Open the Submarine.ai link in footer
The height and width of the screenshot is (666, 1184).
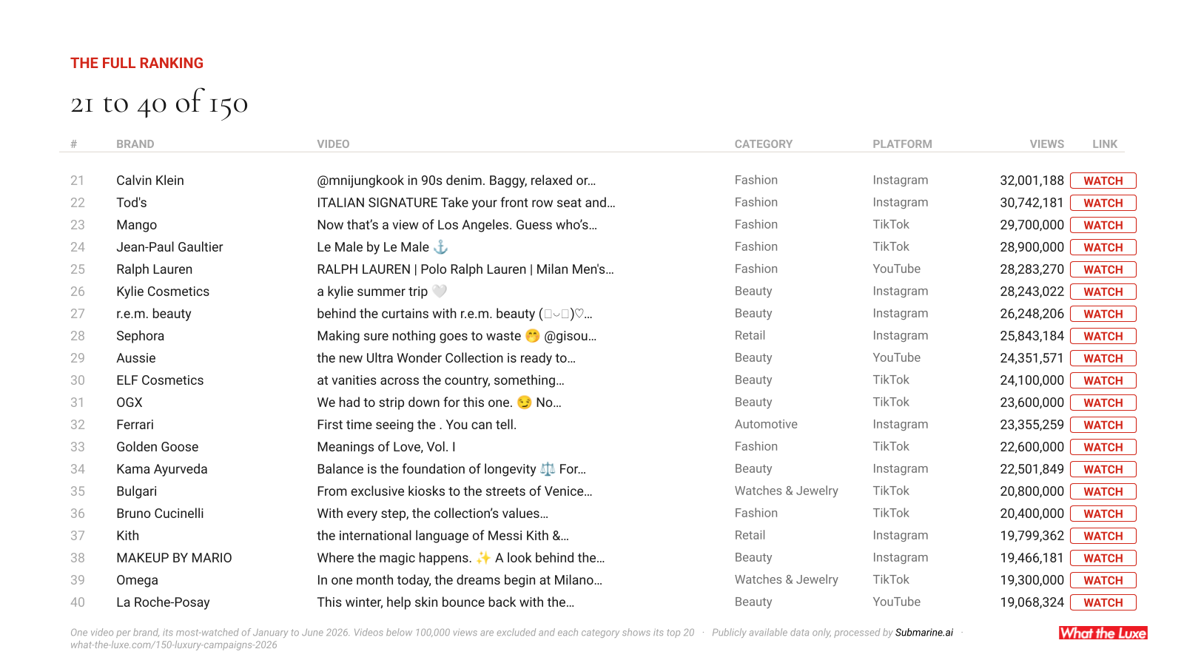coord(924,633)
